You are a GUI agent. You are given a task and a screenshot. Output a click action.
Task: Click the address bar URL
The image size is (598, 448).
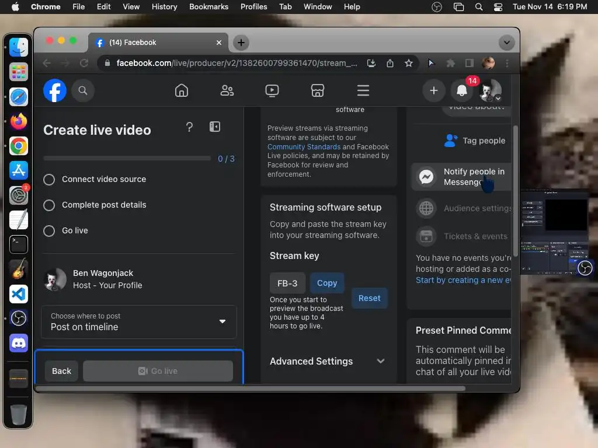click(237, 63)
